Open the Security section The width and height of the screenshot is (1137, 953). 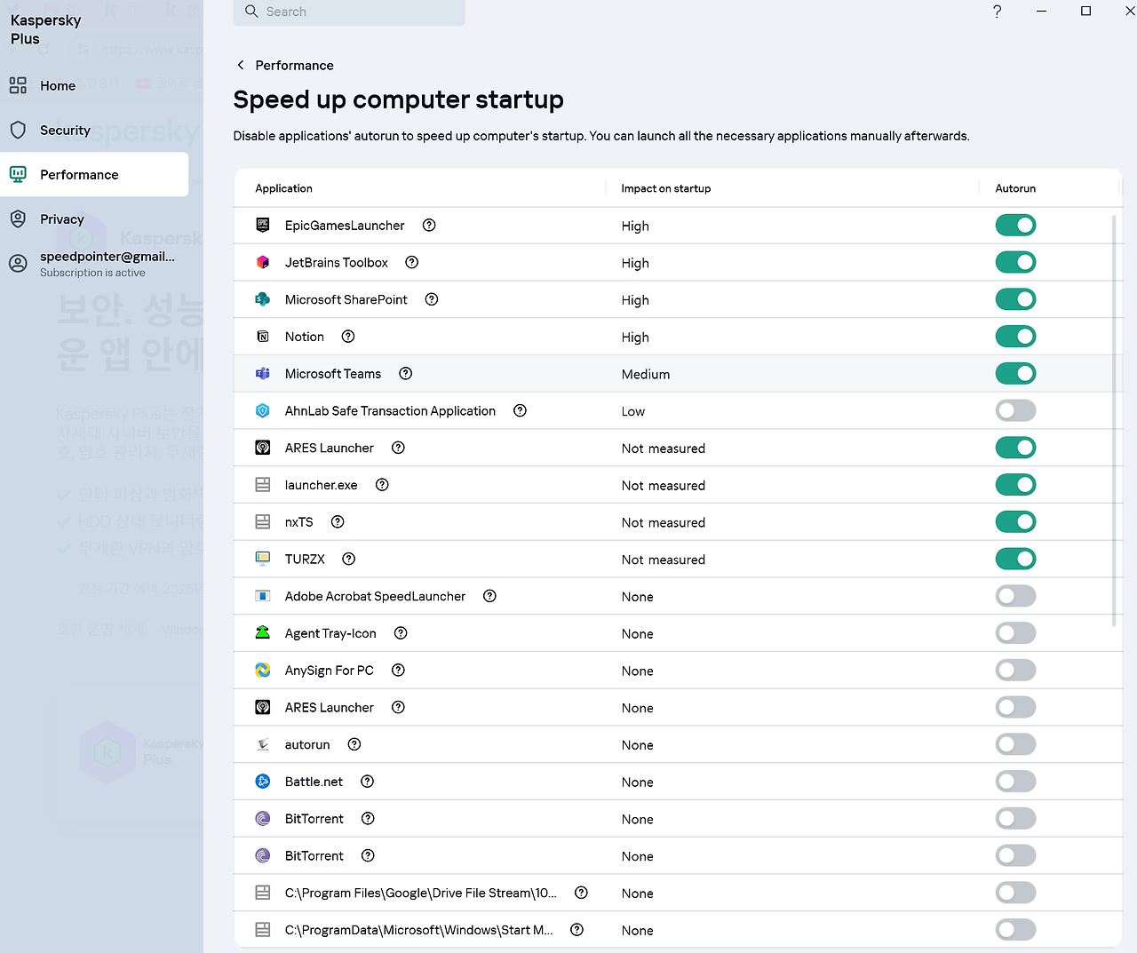[x=94, y=130]
